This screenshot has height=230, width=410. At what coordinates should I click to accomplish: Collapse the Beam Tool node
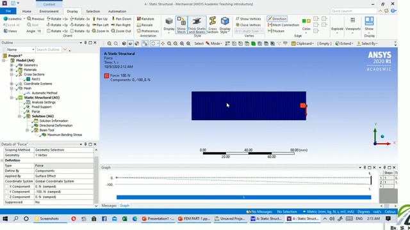[27, 130]
